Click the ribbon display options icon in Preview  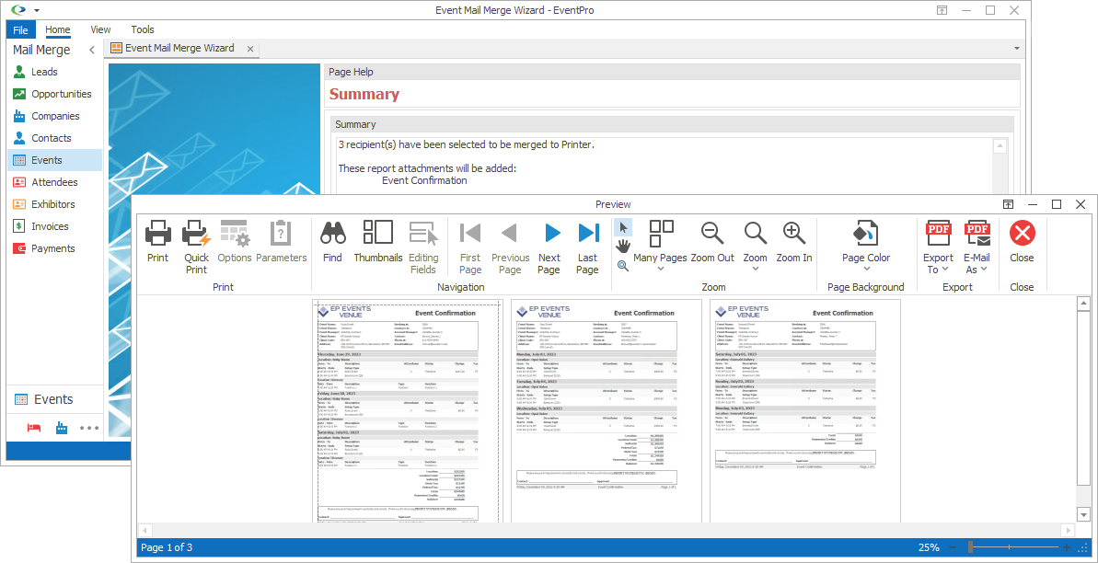tap(1008, 204)
